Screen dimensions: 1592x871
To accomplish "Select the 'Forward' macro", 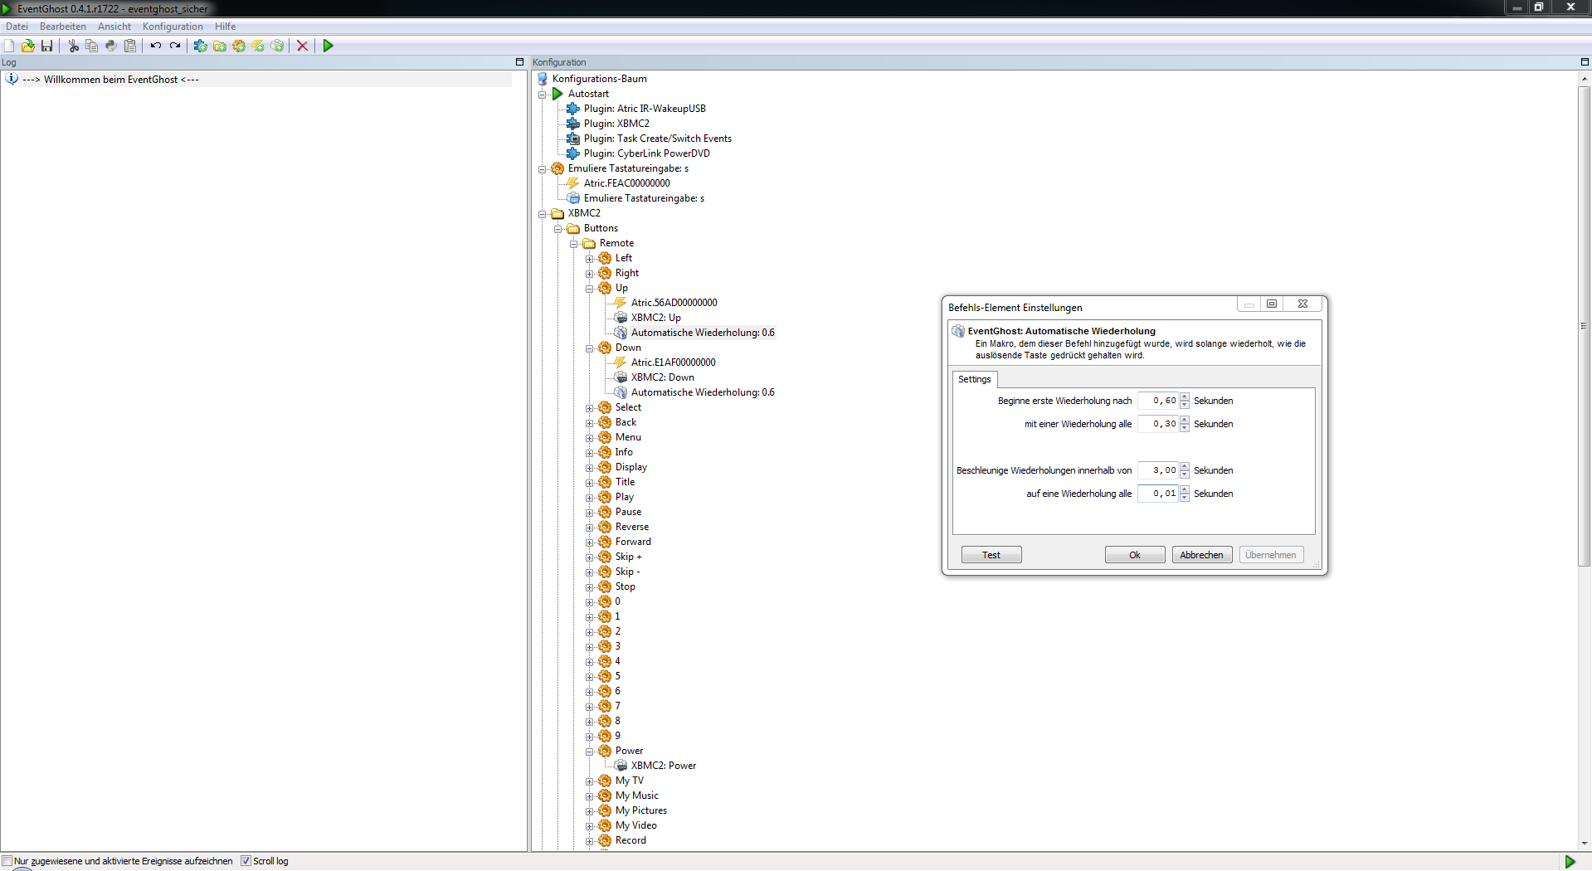I will pos(633,542).
